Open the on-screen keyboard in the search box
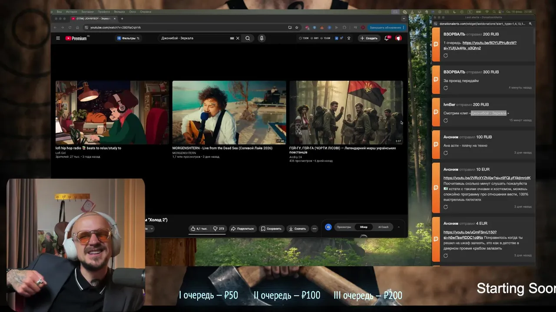Viewport: 556px width, 312px height. (232, 38)
